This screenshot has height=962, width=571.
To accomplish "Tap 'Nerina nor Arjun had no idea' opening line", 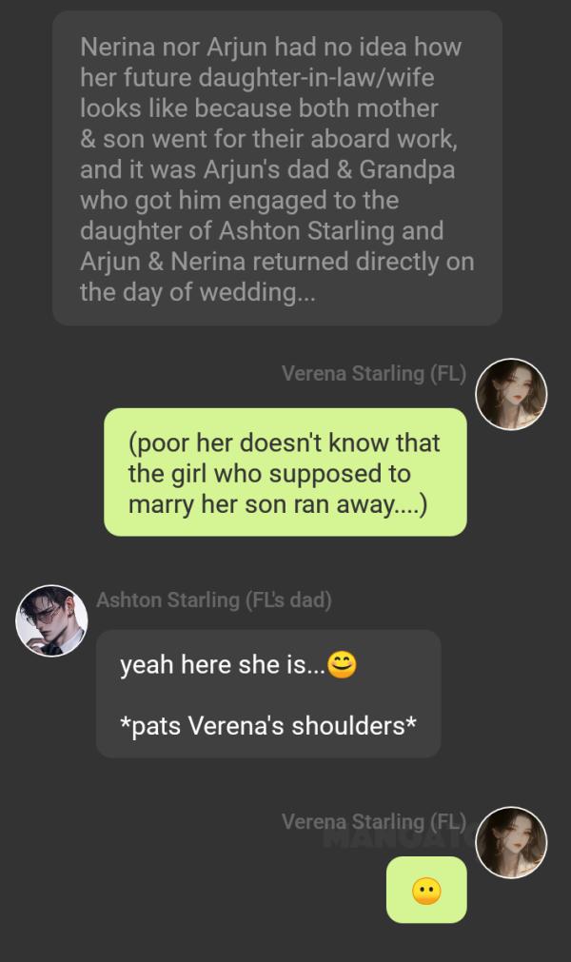I will [270, 47].
